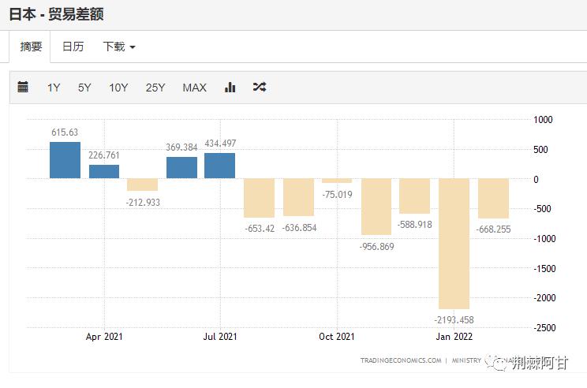Image resolution: width=587 pixels, height=388 pixels.
Task: Expand the 下载 dropdown menu
Action: 118,47
